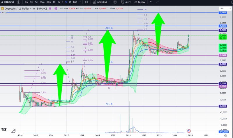Screen dimensions: 233x138
Task: Click the 5,1855 blue price line label
Action: coord(223,13)
